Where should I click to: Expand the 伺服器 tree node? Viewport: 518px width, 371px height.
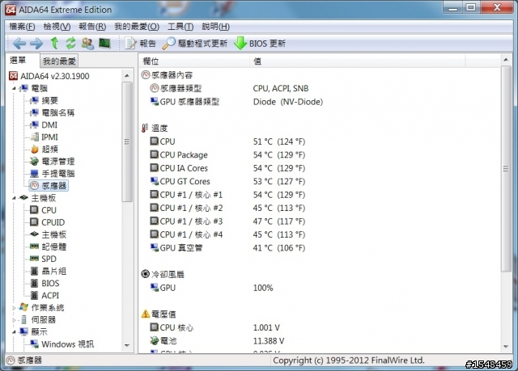[14, 320]
